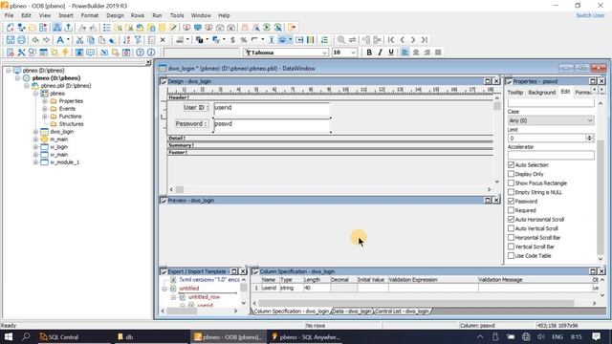Click the Switch User link
Viewport: 612px width, 344px height.
click(590, 15)
